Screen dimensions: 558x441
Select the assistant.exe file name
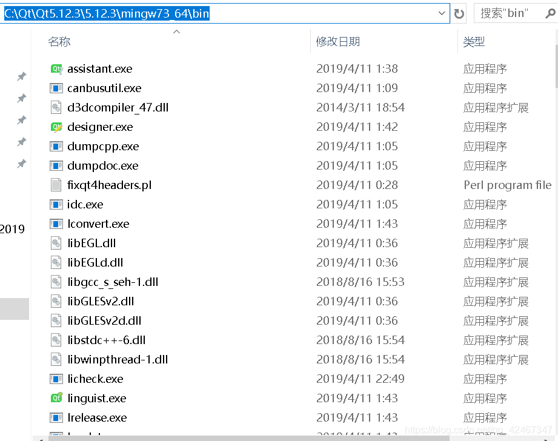coord(99,68)
